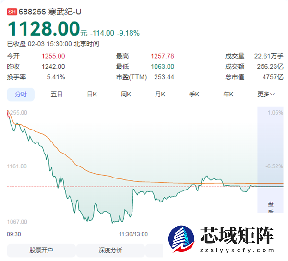The width and height of the screenshot is (288, 261).
Task: Click the 1161.00 axis label
Action: pos(17,166)
